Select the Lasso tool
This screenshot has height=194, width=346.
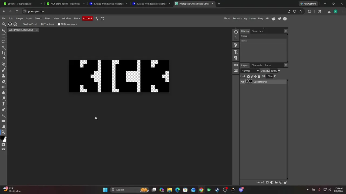click(x=4, y=42)
